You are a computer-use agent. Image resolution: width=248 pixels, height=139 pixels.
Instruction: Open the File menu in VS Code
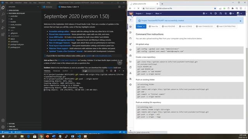(x=7, y=3)
